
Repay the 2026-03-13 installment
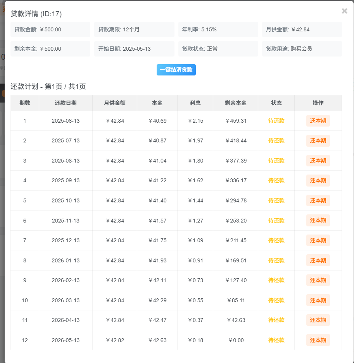pos(318,300)
